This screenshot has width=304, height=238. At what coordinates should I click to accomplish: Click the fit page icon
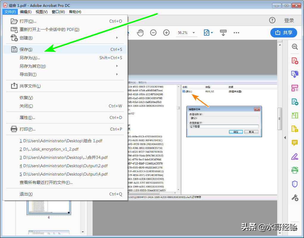[206, 32]
